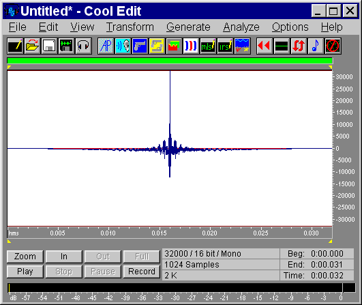The width and height of the screenshot is (362, 305).
Task: Click the red double-arrow rewind icon
Action: (265, 46)
